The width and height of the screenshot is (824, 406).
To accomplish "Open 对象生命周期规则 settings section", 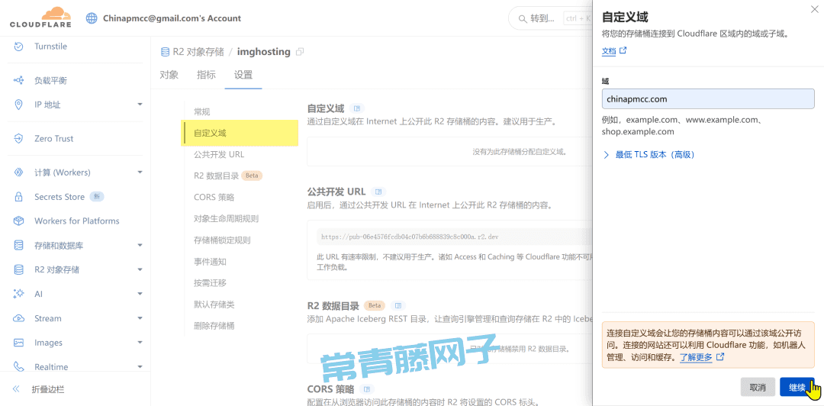I will coord(226,219).
